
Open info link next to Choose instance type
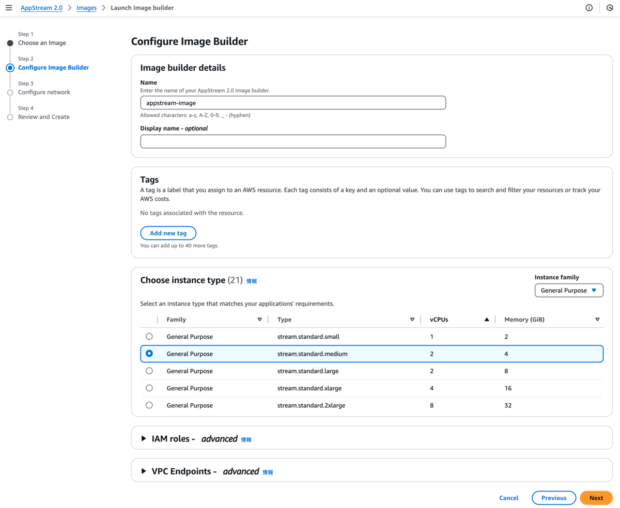click(x=252, y=281)
